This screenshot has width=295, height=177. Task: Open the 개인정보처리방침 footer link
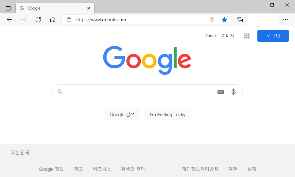pos(200,169)
